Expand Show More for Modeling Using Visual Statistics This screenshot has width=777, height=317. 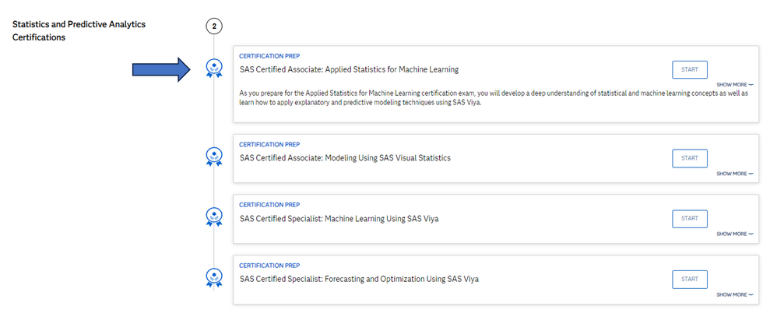tap(735, 174)
